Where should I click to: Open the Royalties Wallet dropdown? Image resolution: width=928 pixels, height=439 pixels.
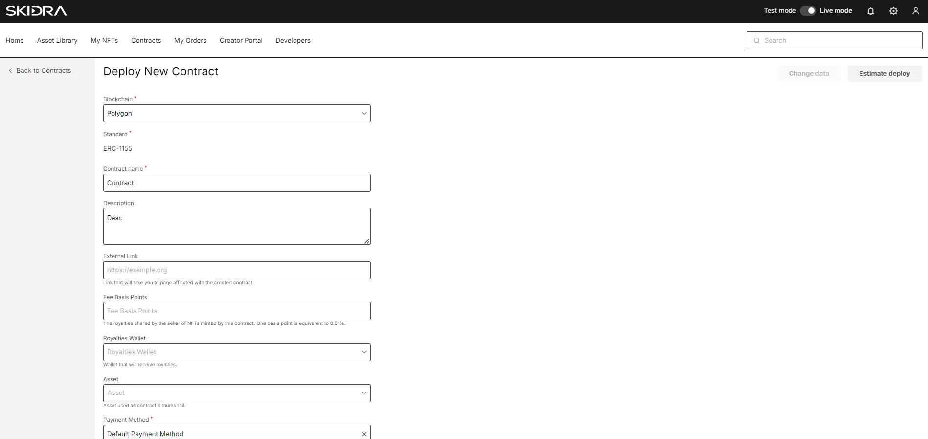237,352
